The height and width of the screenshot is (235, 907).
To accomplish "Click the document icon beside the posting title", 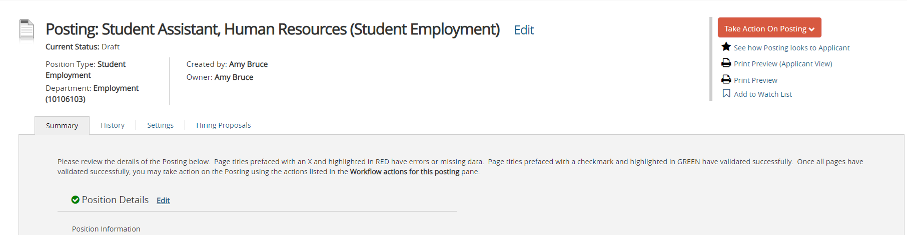I will tap(27, 29).
